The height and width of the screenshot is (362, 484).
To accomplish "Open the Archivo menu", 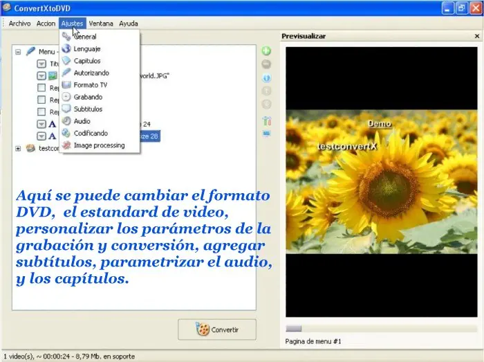I will point(19,24).
